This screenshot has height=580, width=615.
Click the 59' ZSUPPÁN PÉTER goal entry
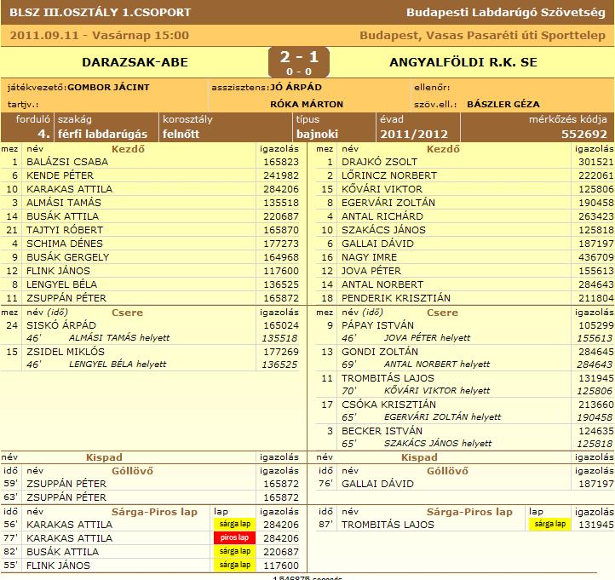[149, 484]
